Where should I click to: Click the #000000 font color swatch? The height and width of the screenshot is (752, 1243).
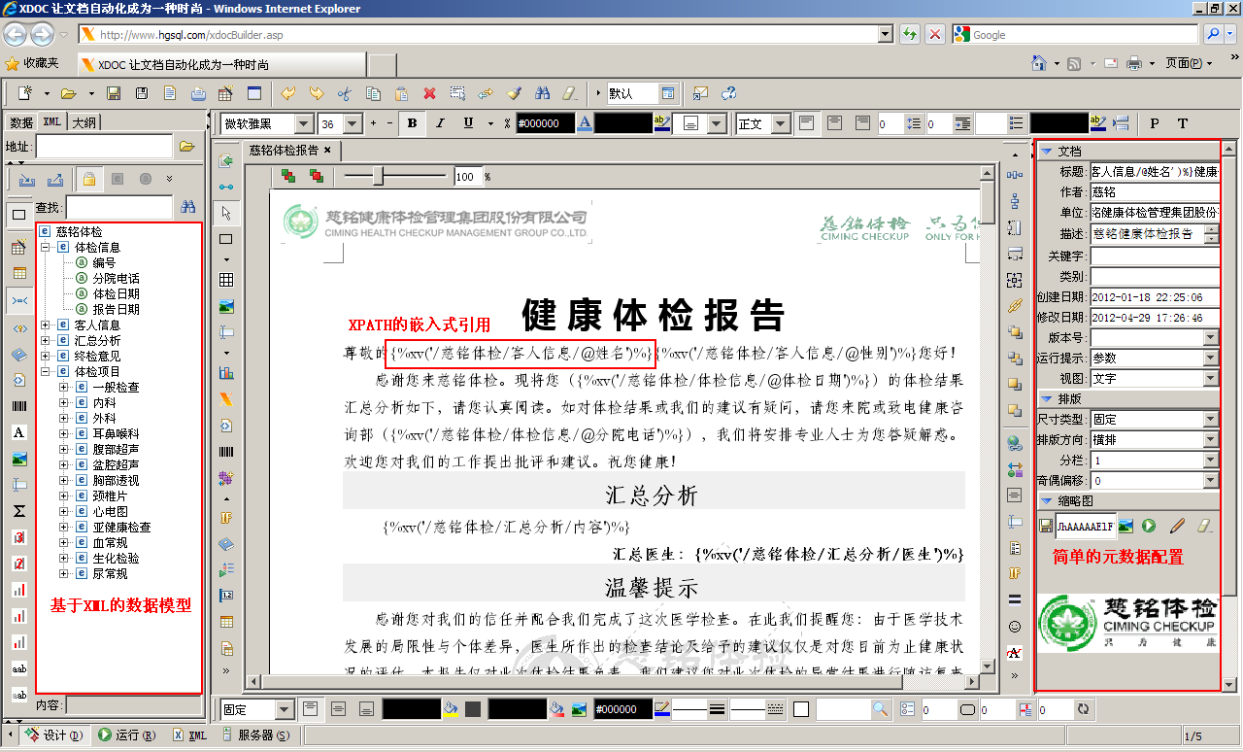tap(545, 123)
